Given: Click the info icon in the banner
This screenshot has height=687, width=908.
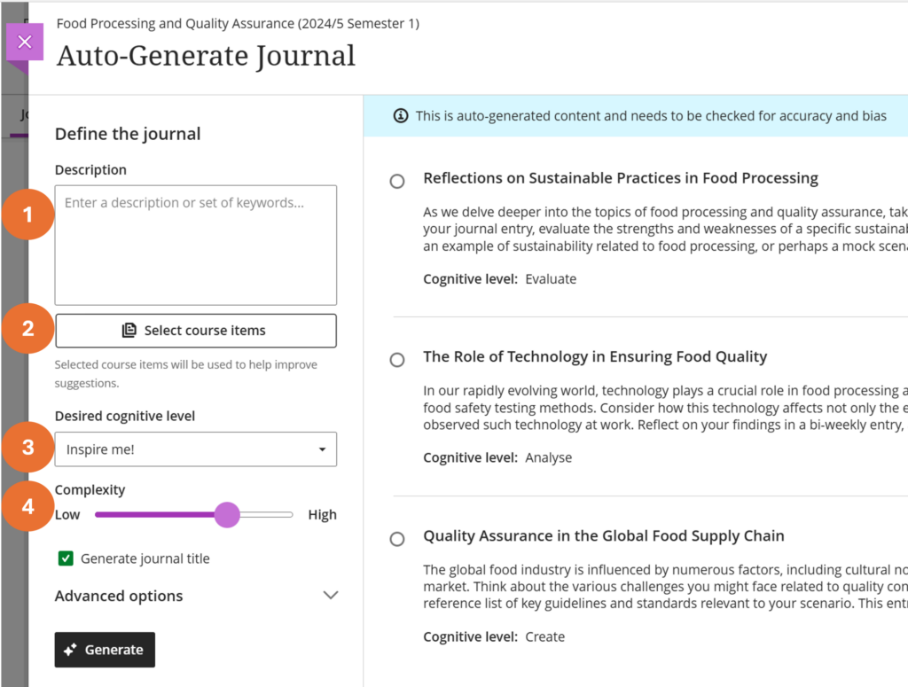Looking at the screenshot, I should point(401,115).
